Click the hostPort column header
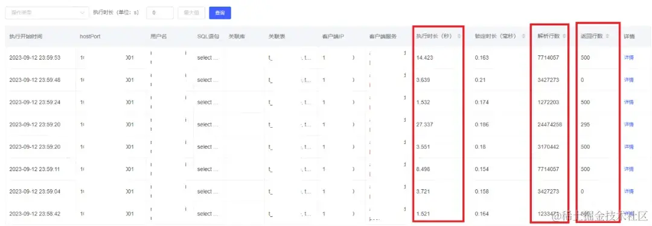Viewport: 652px width, 226px height. pos(90,37)
